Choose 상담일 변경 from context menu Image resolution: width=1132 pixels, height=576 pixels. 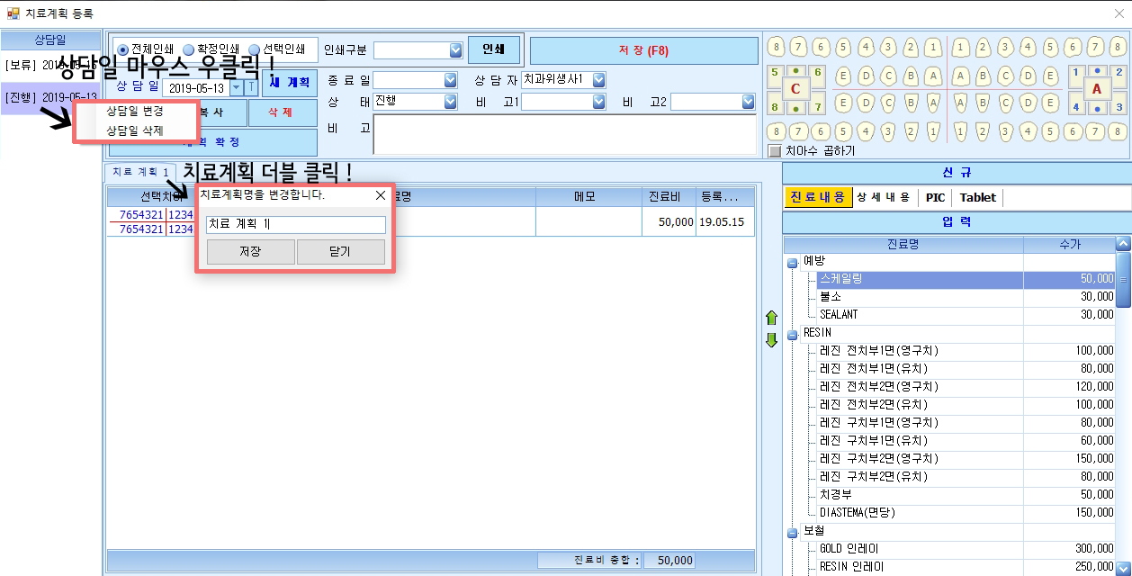point(135,112)
